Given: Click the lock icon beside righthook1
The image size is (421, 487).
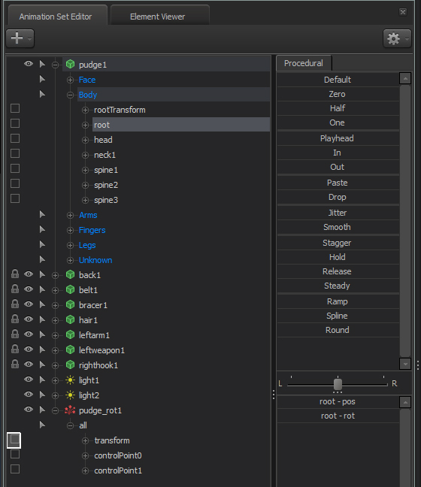Looking at the screenshot, I should click(14, 364).
